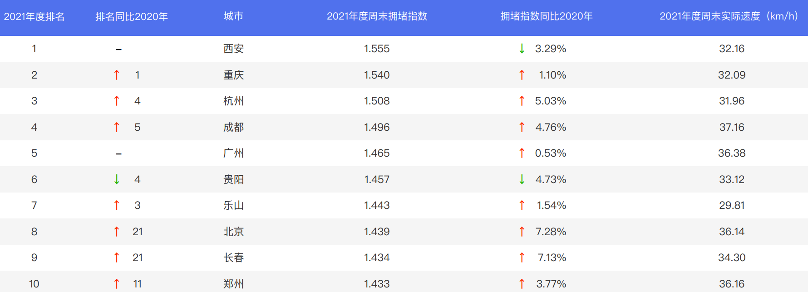Click red up arrow in 重庆 rank change
808x292 pixels.
pos(117,75)
